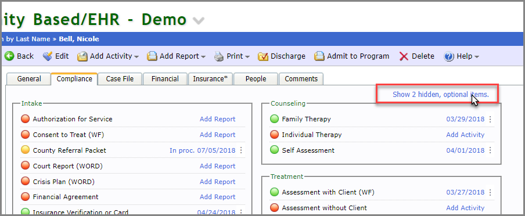Expand the Add Report dropdown
The image size is (525, 216).
coord(203,57)
